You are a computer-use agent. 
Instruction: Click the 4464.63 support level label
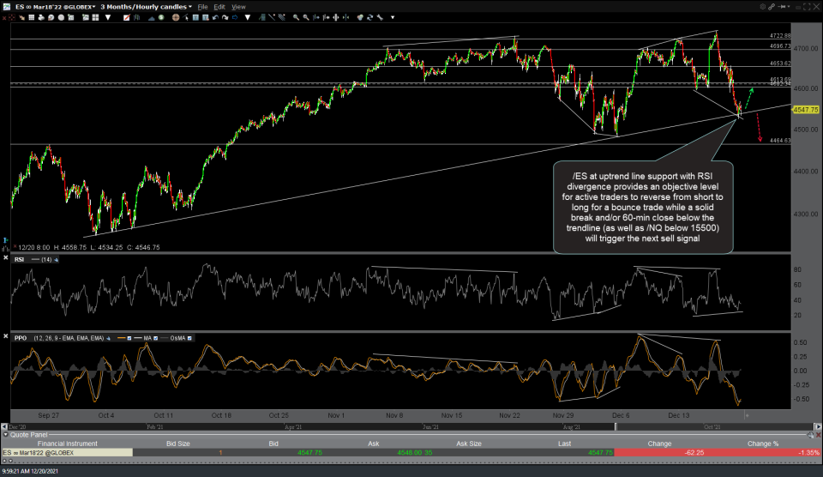(780, 141)
